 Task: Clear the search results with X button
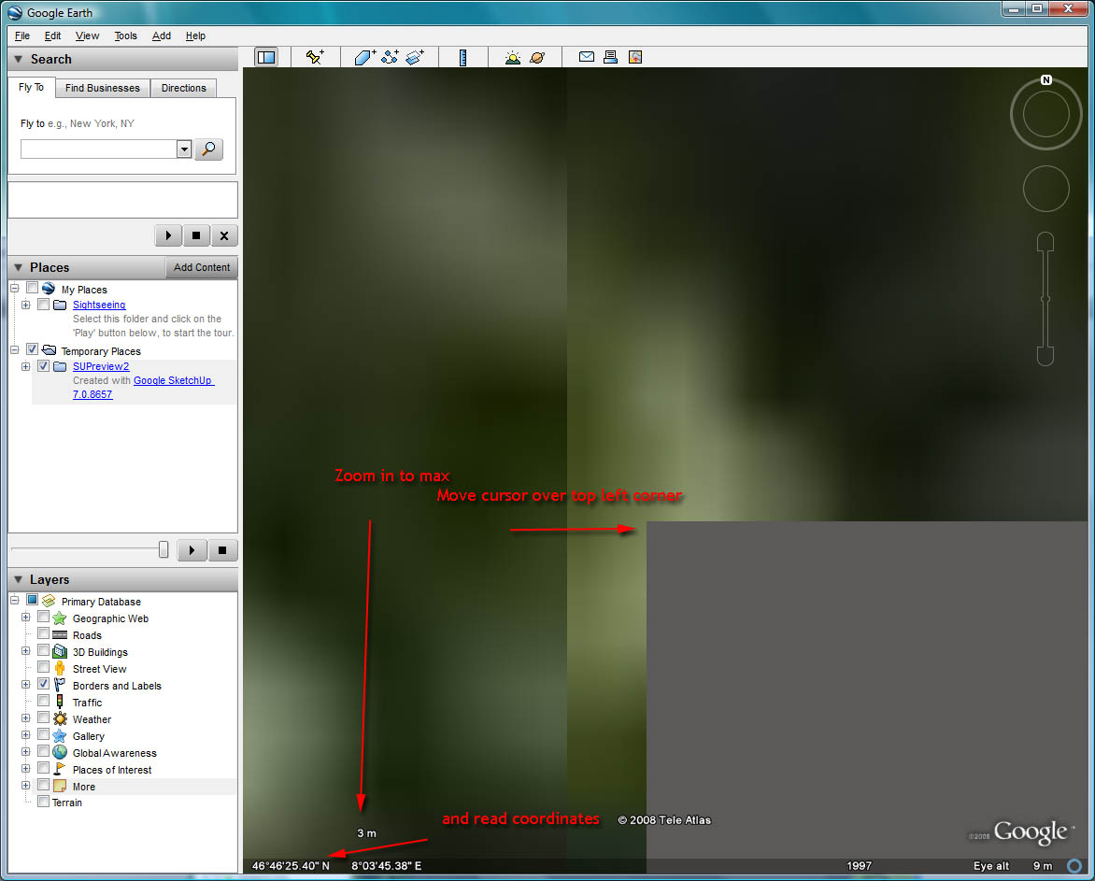coord(224,236)
